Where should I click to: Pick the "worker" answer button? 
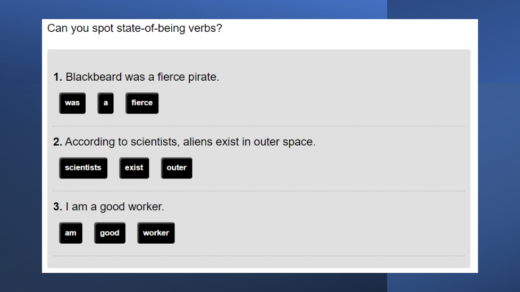(x=156, y=233)
